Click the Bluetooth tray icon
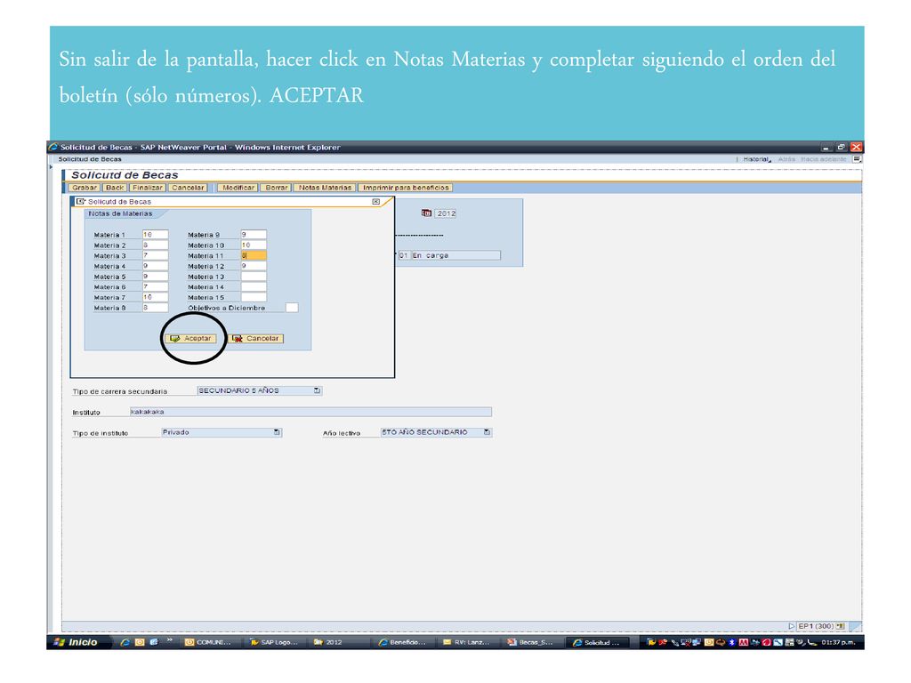Image resolution: width=911 pixels, height=683 pixels. 732,642
